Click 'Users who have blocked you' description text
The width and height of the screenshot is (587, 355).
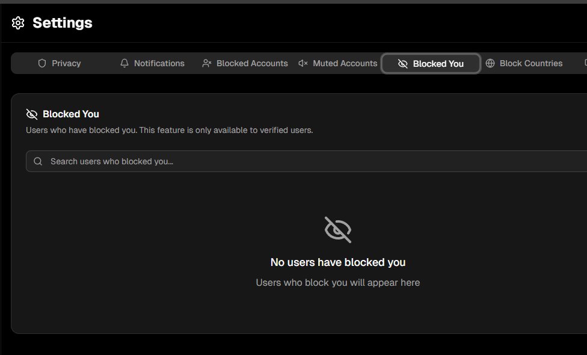click(x=169, y=131)
